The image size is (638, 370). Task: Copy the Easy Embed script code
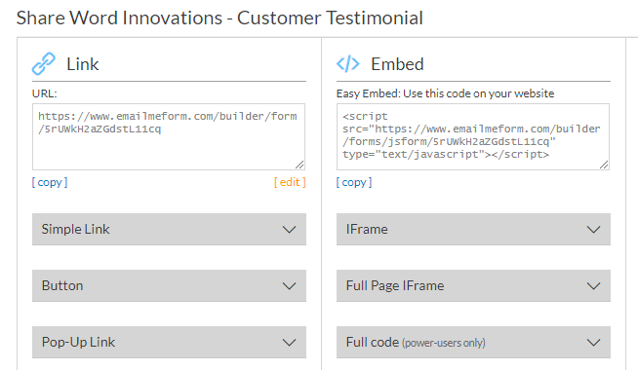[354, 182]
